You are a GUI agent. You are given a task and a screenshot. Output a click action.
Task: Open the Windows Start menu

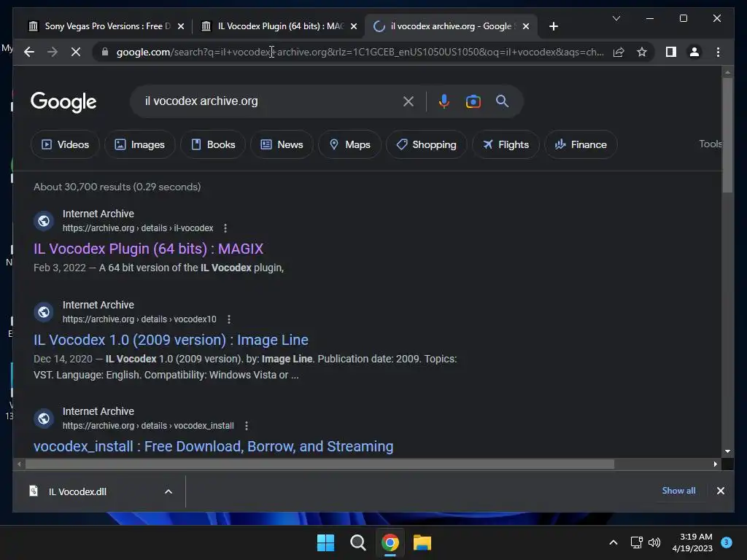(325, 542)
